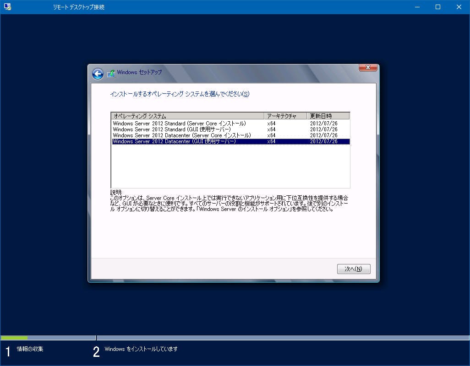The width and height of the screenshot is (470, 366).
Task: Click the アーキテクチャ column header
Action: point(286,116)
